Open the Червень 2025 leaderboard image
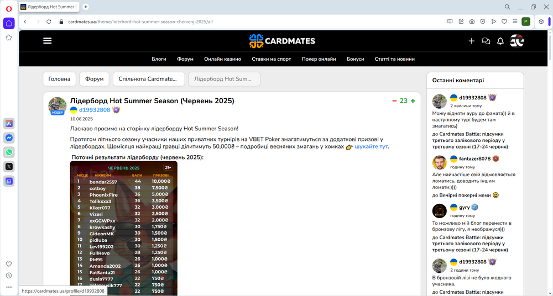The width and height of the screenshot is (553, 296). click(x=123, y=228)
